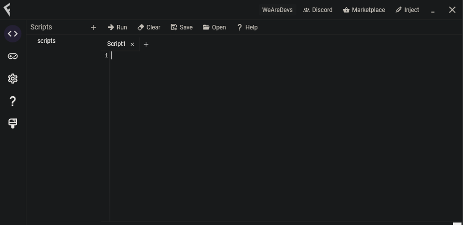
Task: Click the Inject button
Action: [407, 10]
